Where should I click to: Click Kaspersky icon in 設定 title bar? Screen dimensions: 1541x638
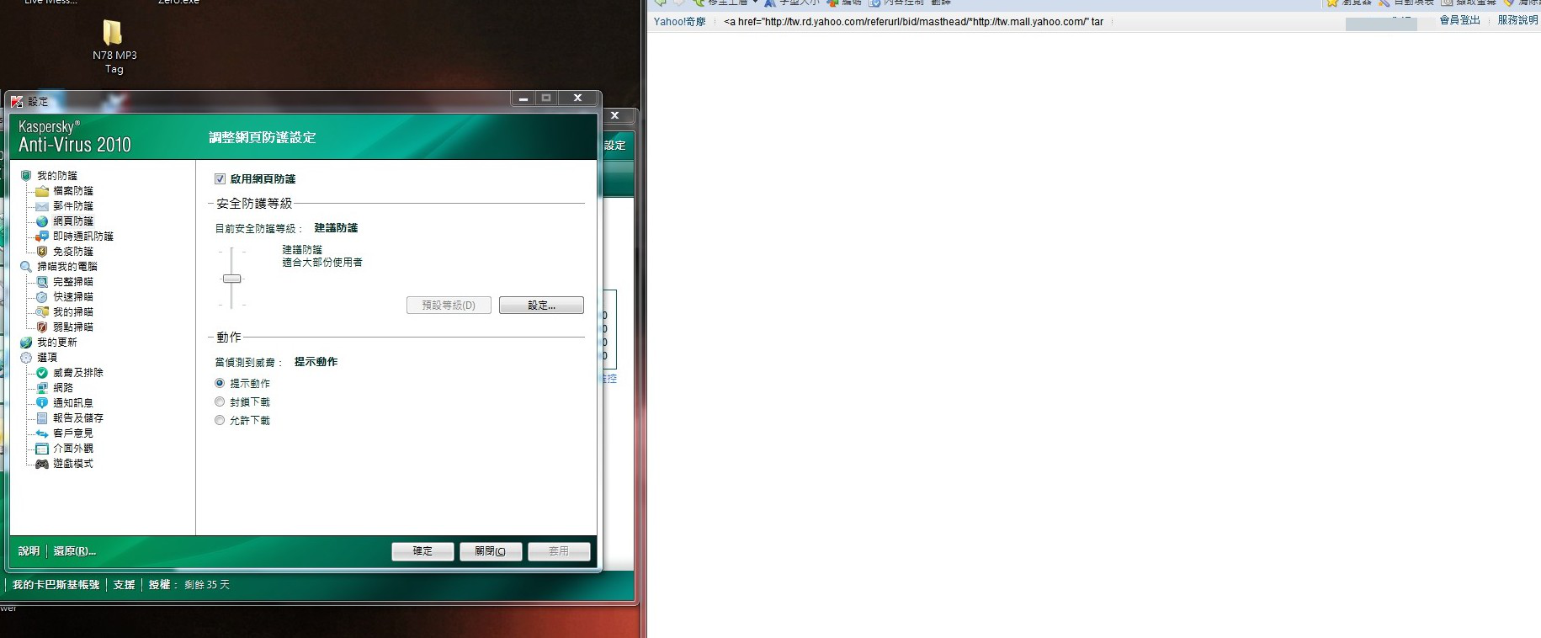point(17,102)
